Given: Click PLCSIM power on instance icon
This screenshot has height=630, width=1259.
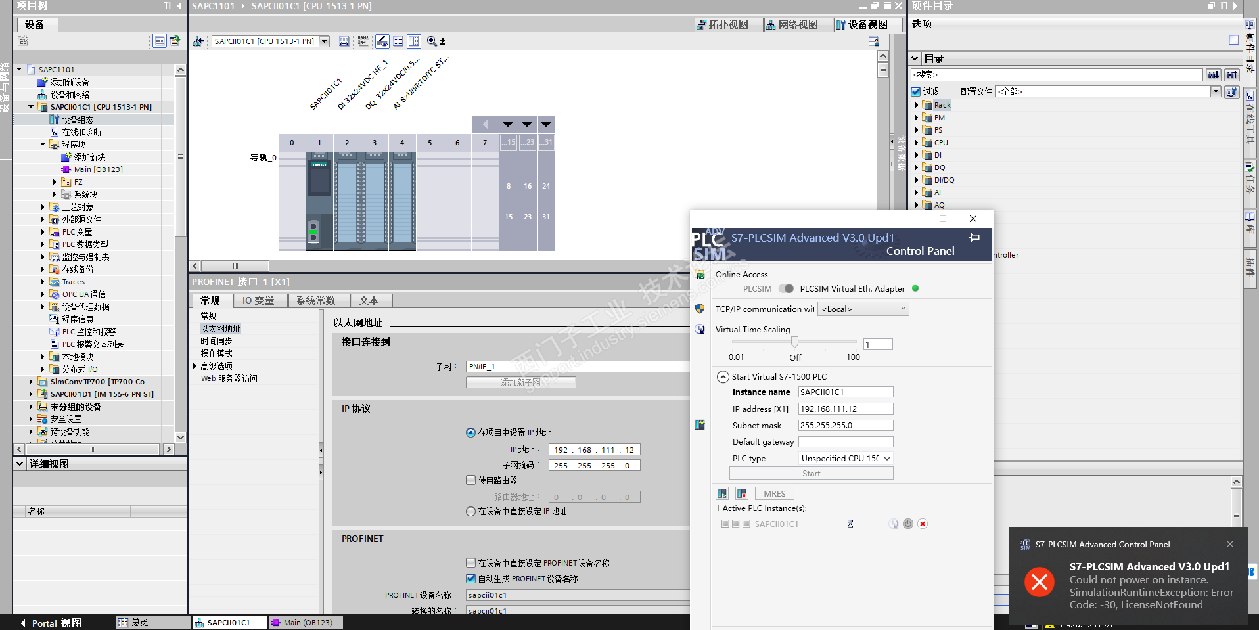Looking at the screenshot, I should click(x=722, y=493).
